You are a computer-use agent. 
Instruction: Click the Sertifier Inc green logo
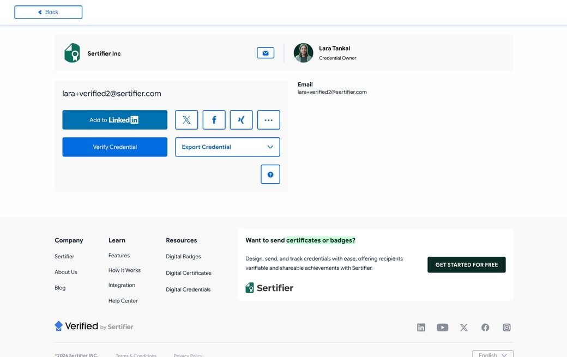click(x=73, y=53)
